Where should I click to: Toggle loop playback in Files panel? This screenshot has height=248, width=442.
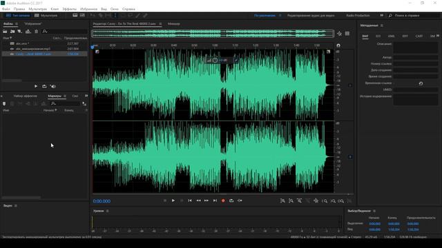point(44,86)
